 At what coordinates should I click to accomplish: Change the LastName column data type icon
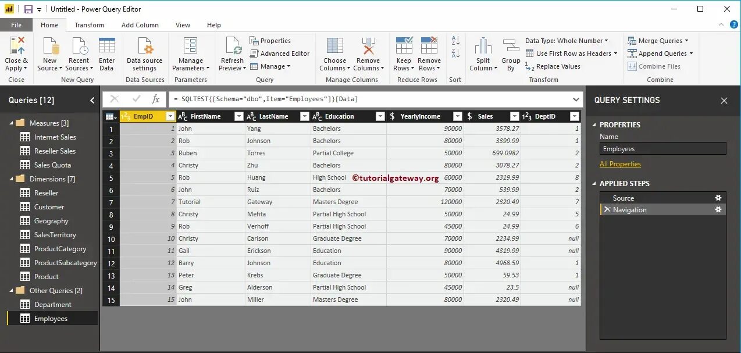point(251,116)
